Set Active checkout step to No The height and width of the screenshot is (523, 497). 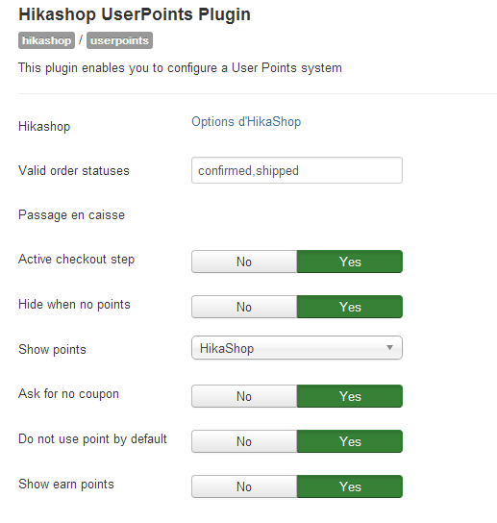click(244, 261)
